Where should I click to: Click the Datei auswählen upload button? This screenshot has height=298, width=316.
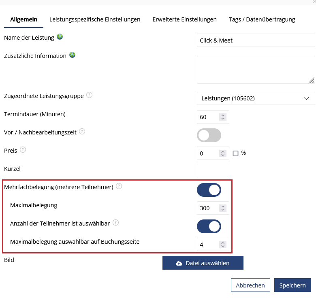point(203,263)
